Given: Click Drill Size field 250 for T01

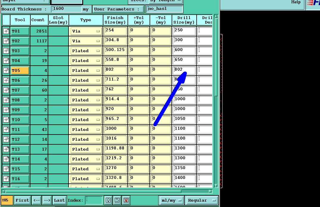Looking at the screenshot, I should click(x=184, y=31).
